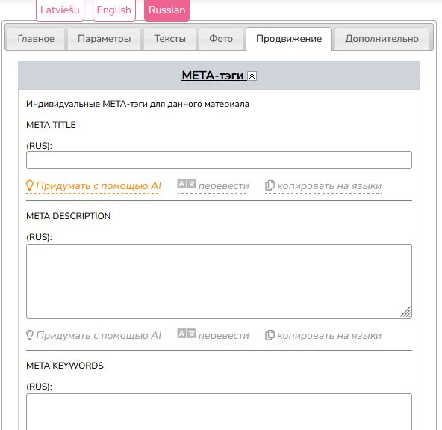Click перевести under META TITLE
442x430 pixels.
click(224, 186)
